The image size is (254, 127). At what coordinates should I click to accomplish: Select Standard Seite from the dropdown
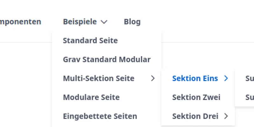coord(90,41)
